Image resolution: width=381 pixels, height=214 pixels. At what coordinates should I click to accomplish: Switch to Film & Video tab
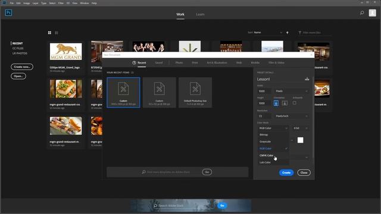tap(276, 62)
